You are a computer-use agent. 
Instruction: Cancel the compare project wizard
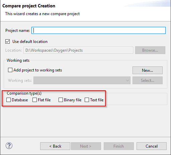(x=152, y=146)
